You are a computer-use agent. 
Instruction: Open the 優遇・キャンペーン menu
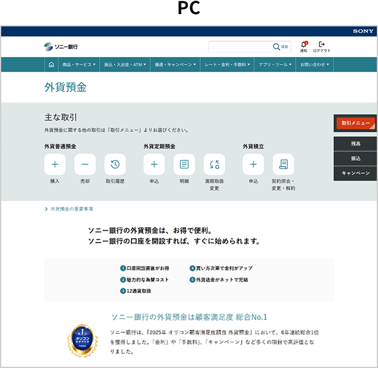[x=175, y=65]
